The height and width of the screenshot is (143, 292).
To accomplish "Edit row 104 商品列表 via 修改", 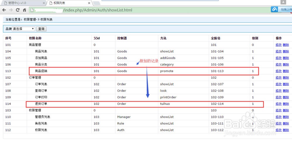I will pos(278,52).
